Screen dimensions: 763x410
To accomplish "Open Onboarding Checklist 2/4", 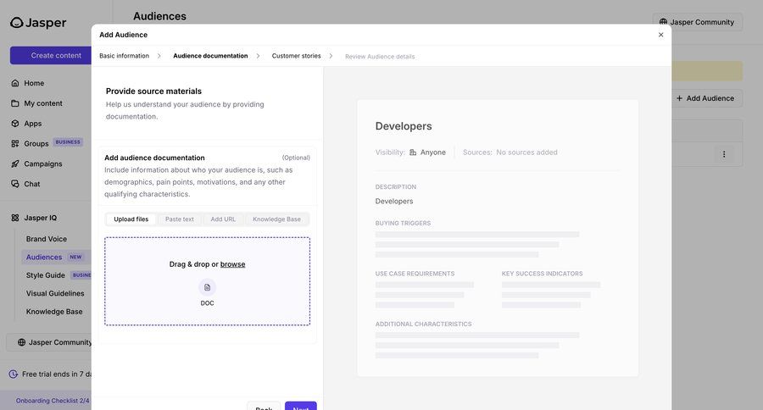I will click(53, 401).
